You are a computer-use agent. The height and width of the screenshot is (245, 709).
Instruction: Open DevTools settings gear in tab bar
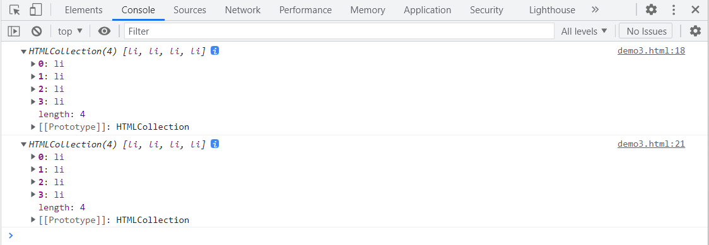[651, 9]
